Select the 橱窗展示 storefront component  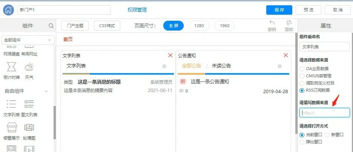[x=11, y=127]
